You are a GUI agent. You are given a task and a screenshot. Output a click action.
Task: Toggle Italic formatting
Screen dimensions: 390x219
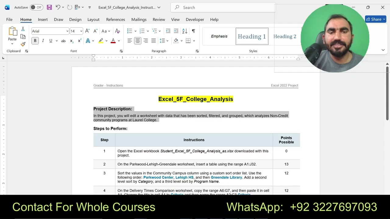[43, 41]
